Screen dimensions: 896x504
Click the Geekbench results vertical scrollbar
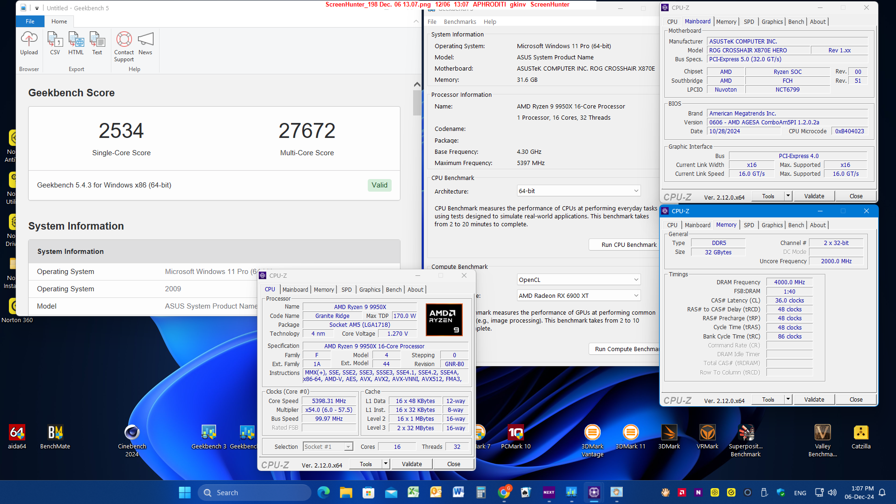(417, 103)
